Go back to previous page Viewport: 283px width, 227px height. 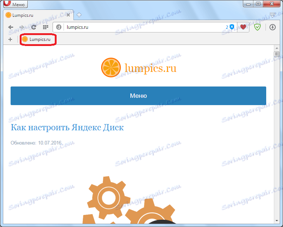(x=11, y=27)
